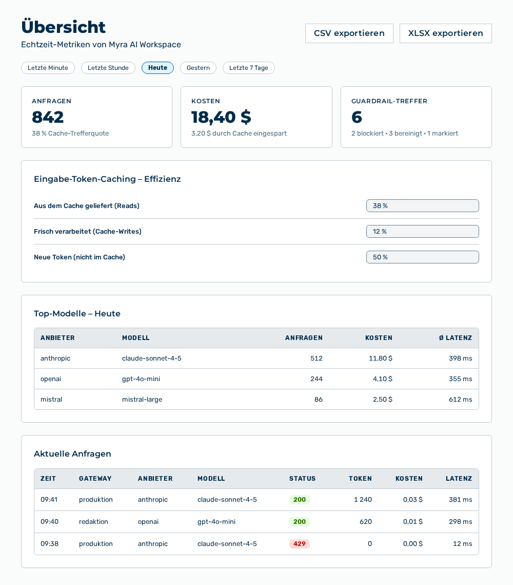The image size is (513, 585).
Task: Export data via CSV exportieren button
Action: click(349, 33)
